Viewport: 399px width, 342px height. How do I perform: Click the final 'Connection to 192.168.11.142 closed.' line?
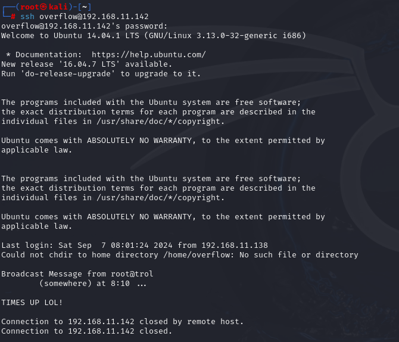[x=87, y=331]
